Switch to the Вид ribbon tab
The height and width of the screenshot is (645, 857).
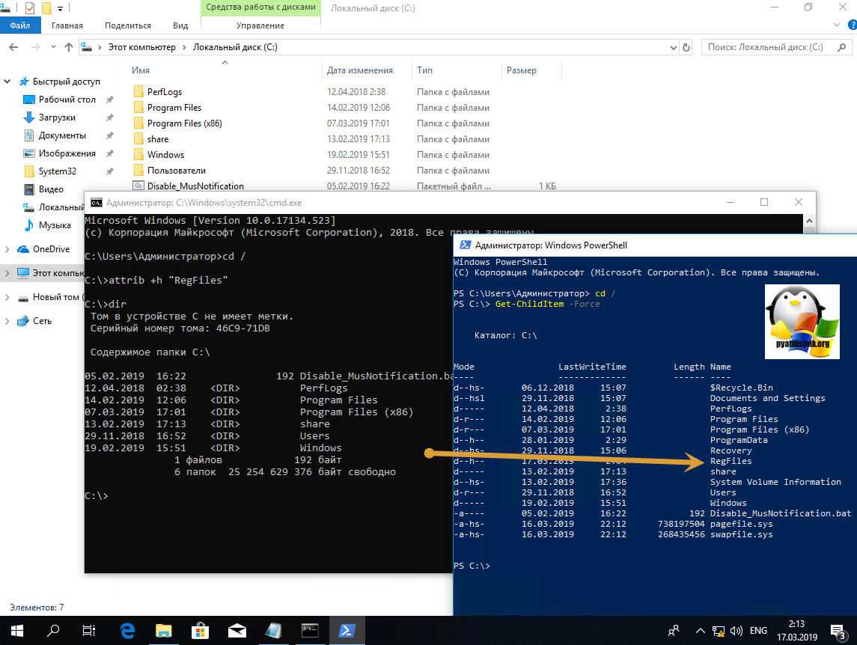point(179,25)
